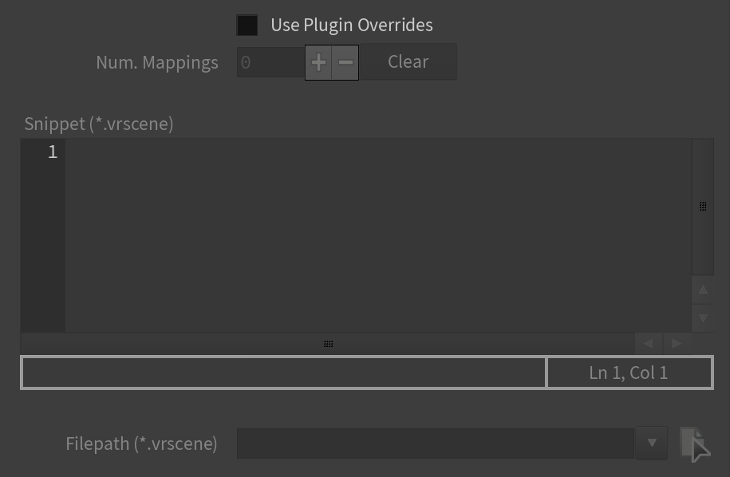Place the cursor in the Snippet code editor

(378, 235)
